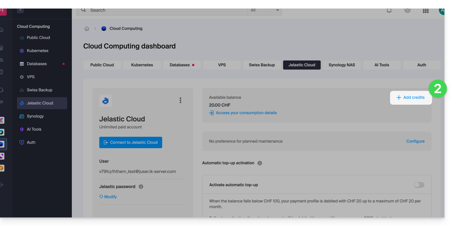The image size is (453, 226).
Task: Click info icon beside Jelastic password
Action: tap(141, 187)
